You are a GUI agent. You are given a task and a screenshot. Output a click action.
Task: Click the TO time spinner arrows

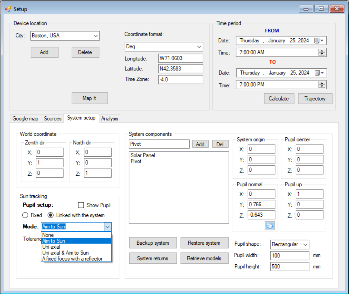click(322, 85)
